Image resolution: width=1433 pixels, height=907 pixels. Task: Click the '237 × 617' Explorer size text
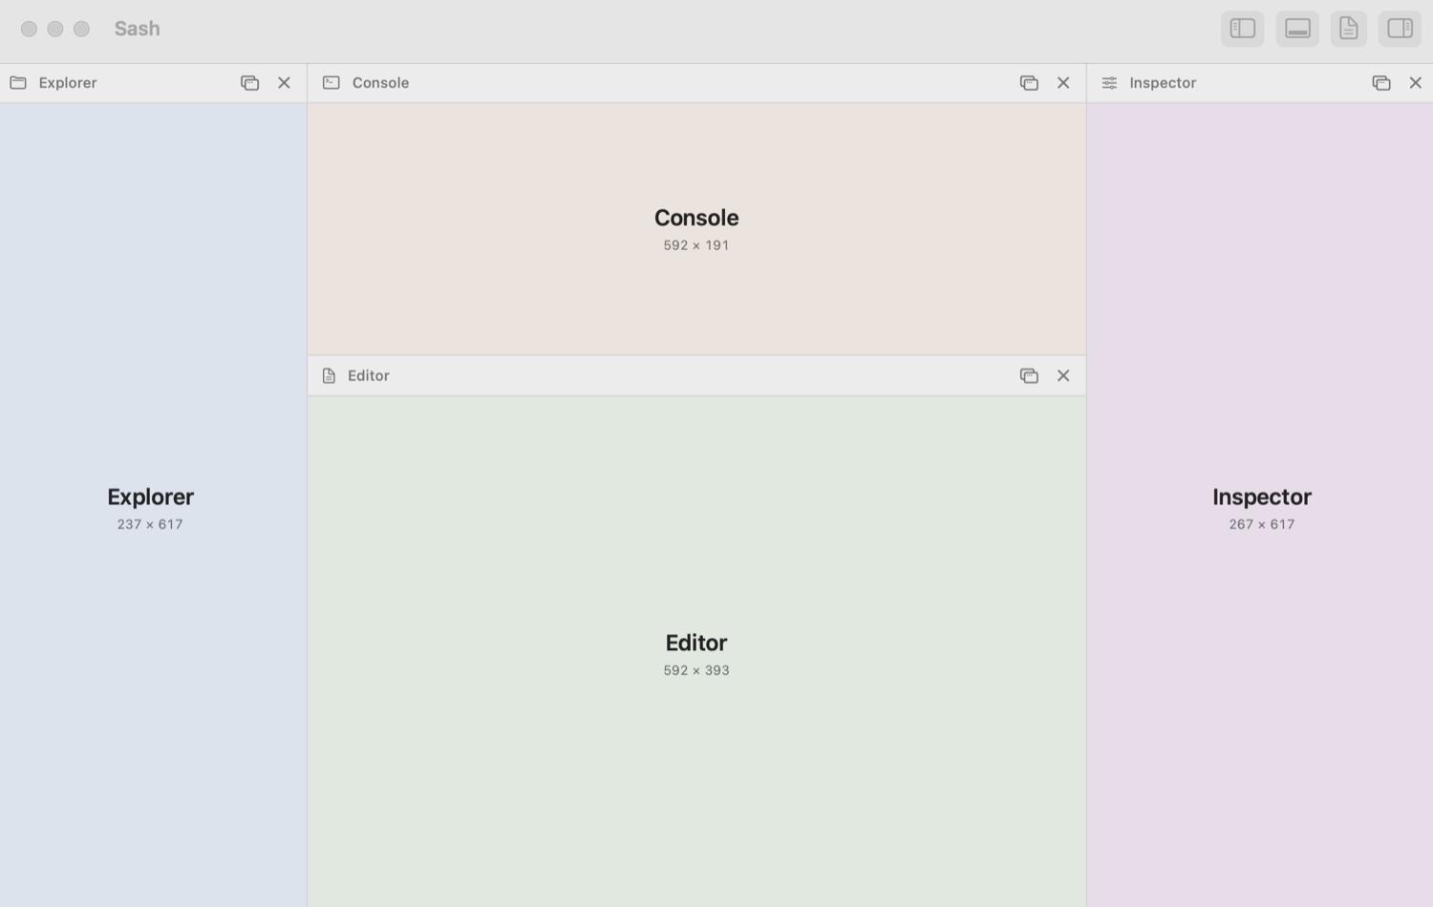pos(150,524)
